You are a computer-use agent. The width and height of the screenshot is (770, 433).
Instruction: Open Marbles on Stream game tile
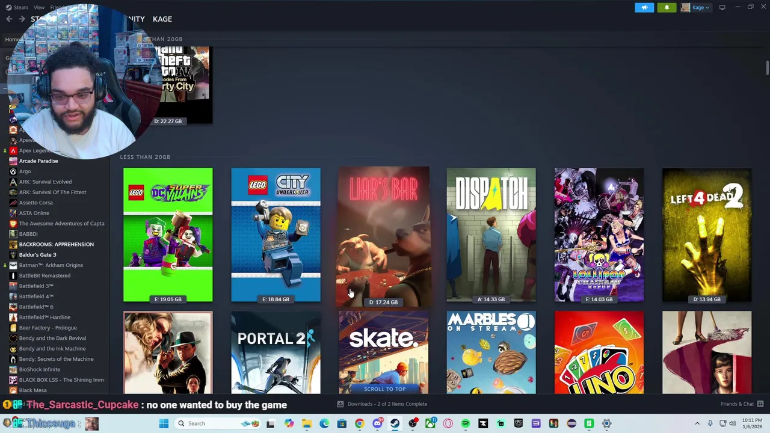(x=491, y=352)
